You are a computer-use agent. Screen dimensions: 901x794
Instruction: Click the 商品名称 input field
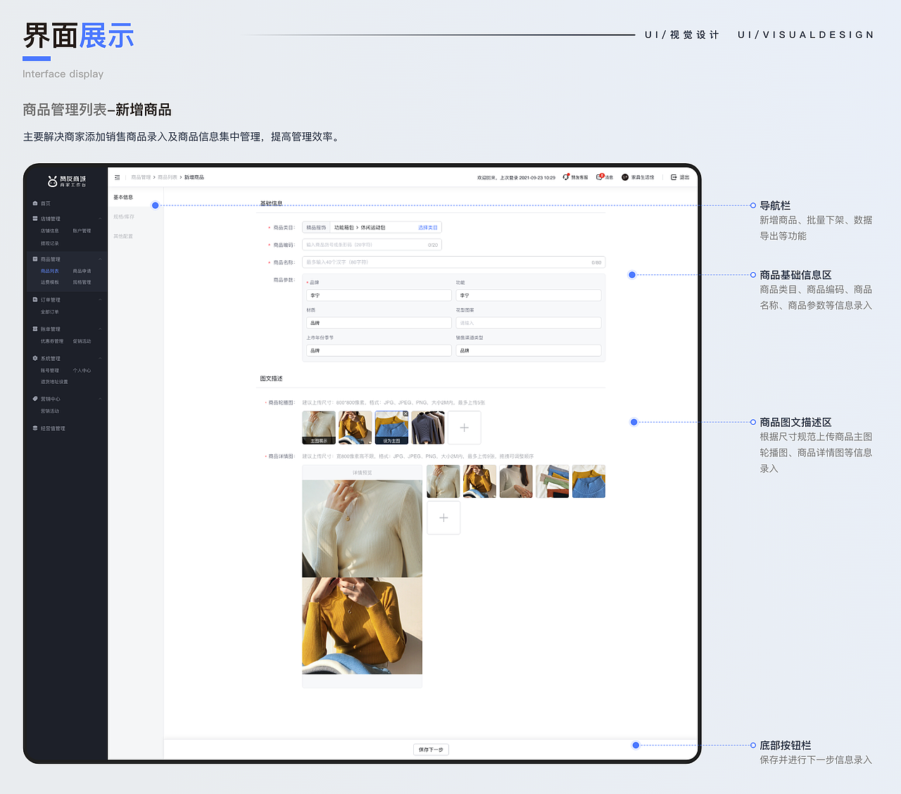(453, 262)
